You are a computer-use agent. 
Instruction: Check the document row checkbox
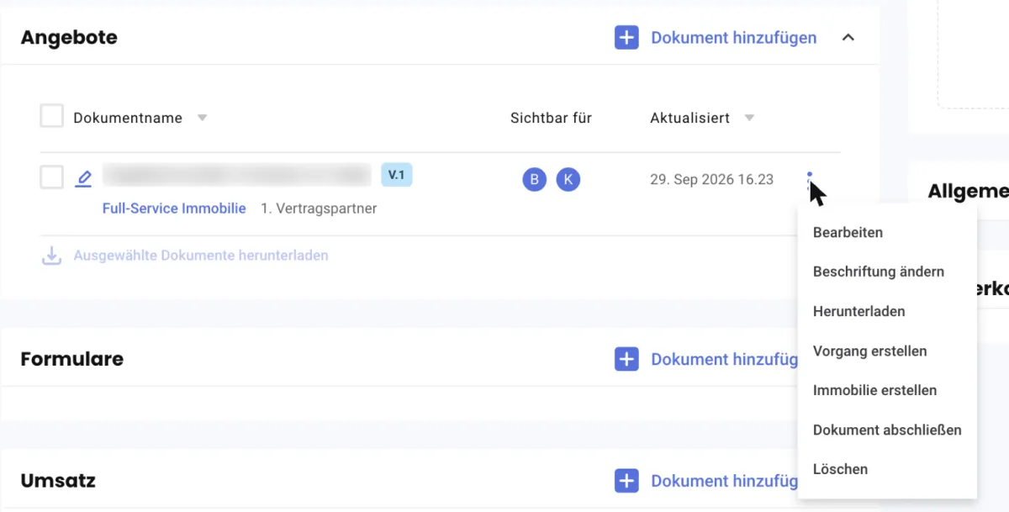coord(52,177)
